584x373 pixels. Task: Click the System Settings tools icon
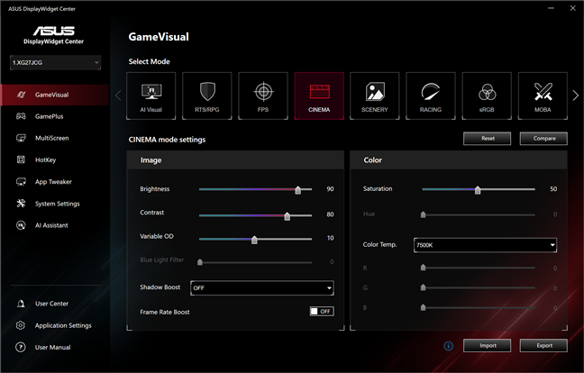click(21, 204)
